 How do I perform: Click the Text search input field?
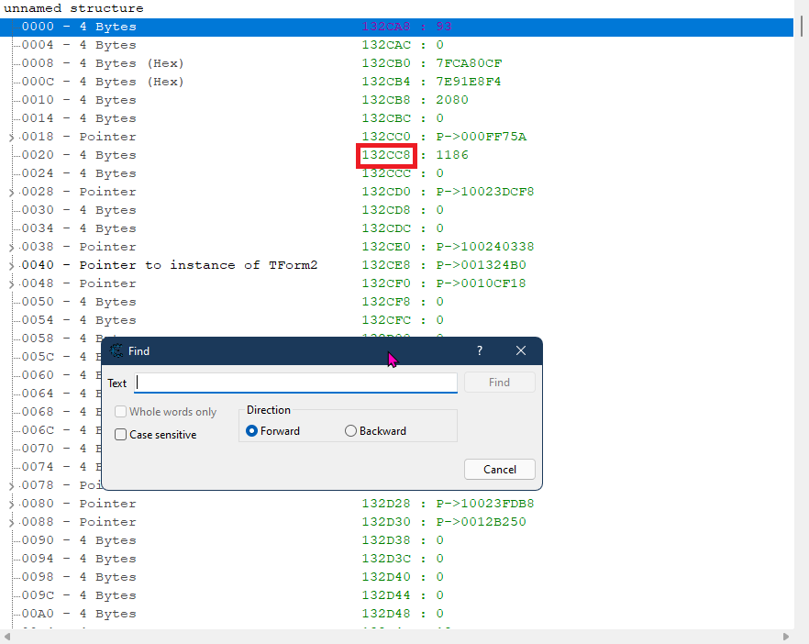(295, 383)
